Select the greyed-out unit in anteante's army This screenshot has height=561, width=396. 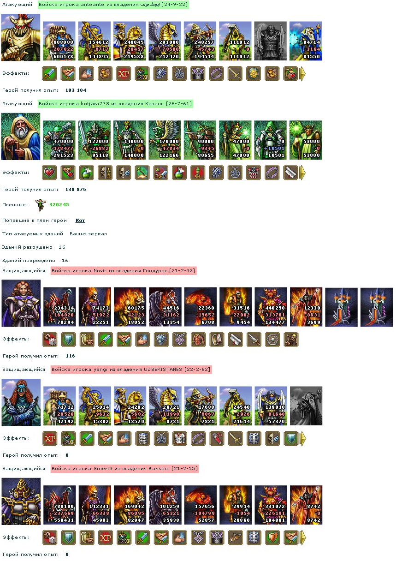tap(271, 41)
